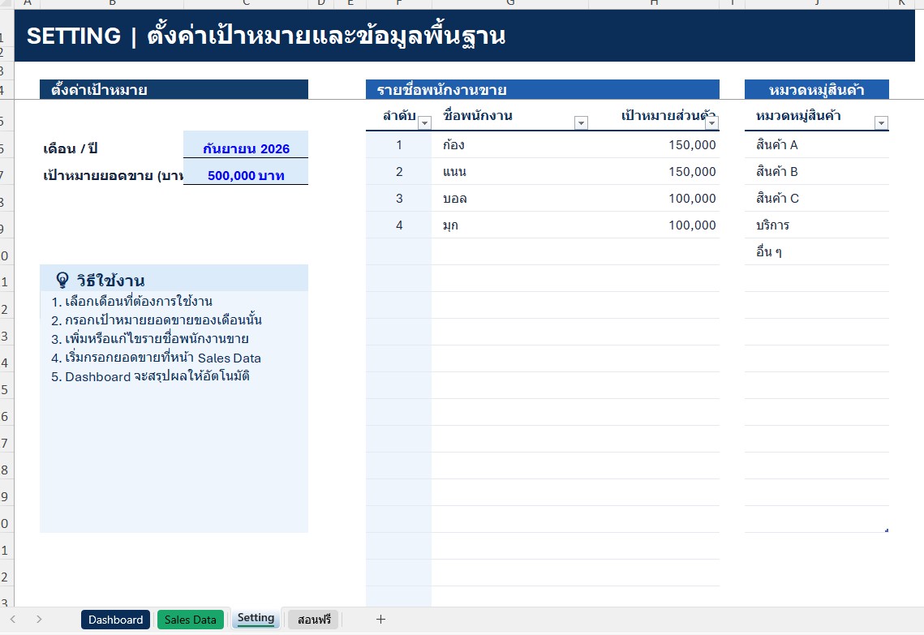This screenshot has width=924, height=635.
Task: Add a new sheet with plus icon
Action: (380, 619)
